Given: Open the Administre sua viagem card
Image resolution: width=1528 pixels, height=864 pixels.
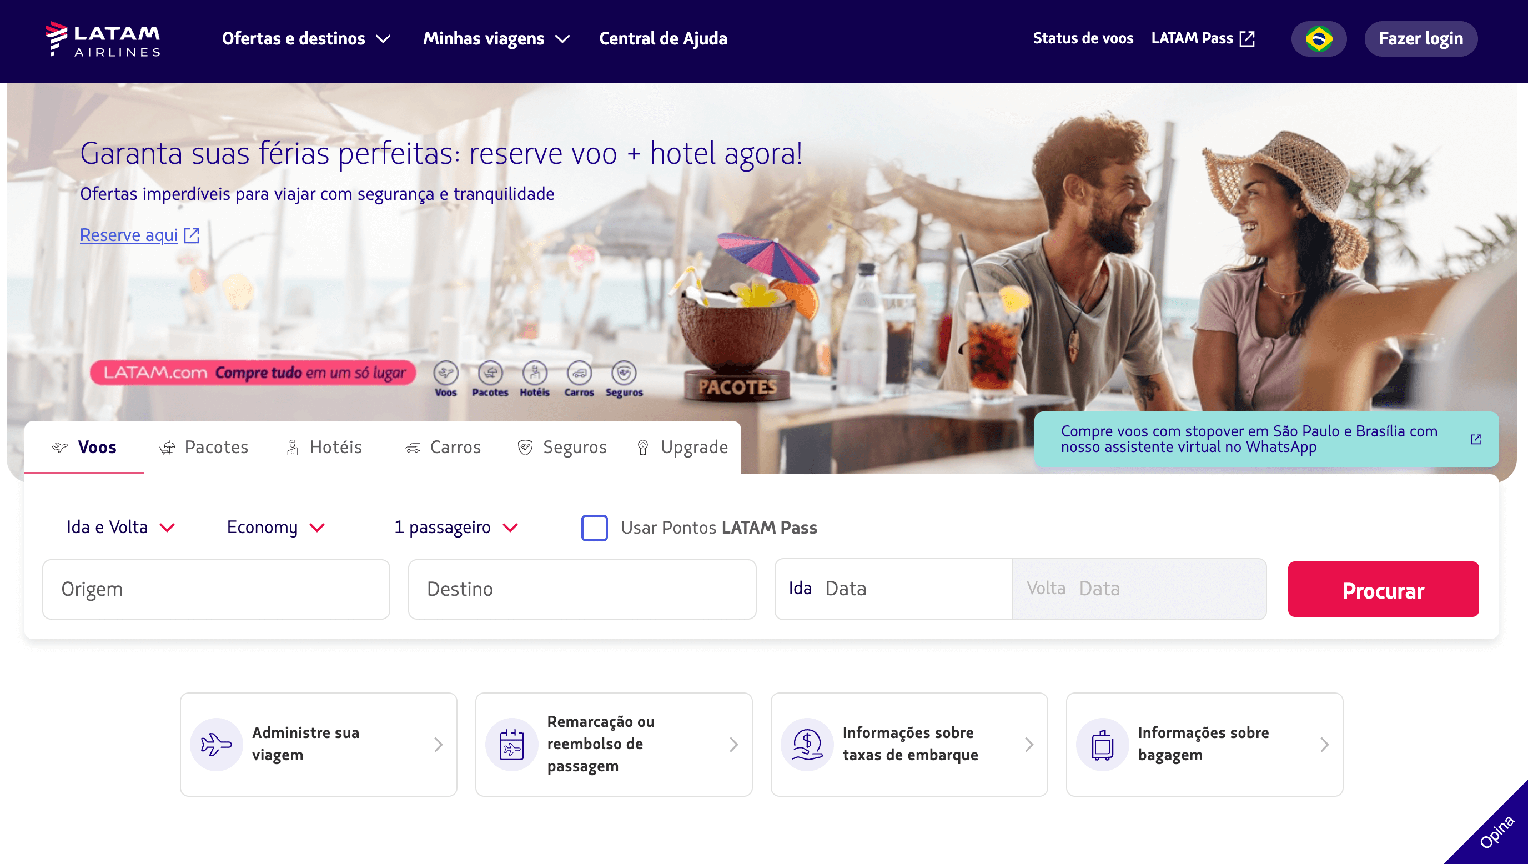Looking at the screenshot, I should point(319,745).
